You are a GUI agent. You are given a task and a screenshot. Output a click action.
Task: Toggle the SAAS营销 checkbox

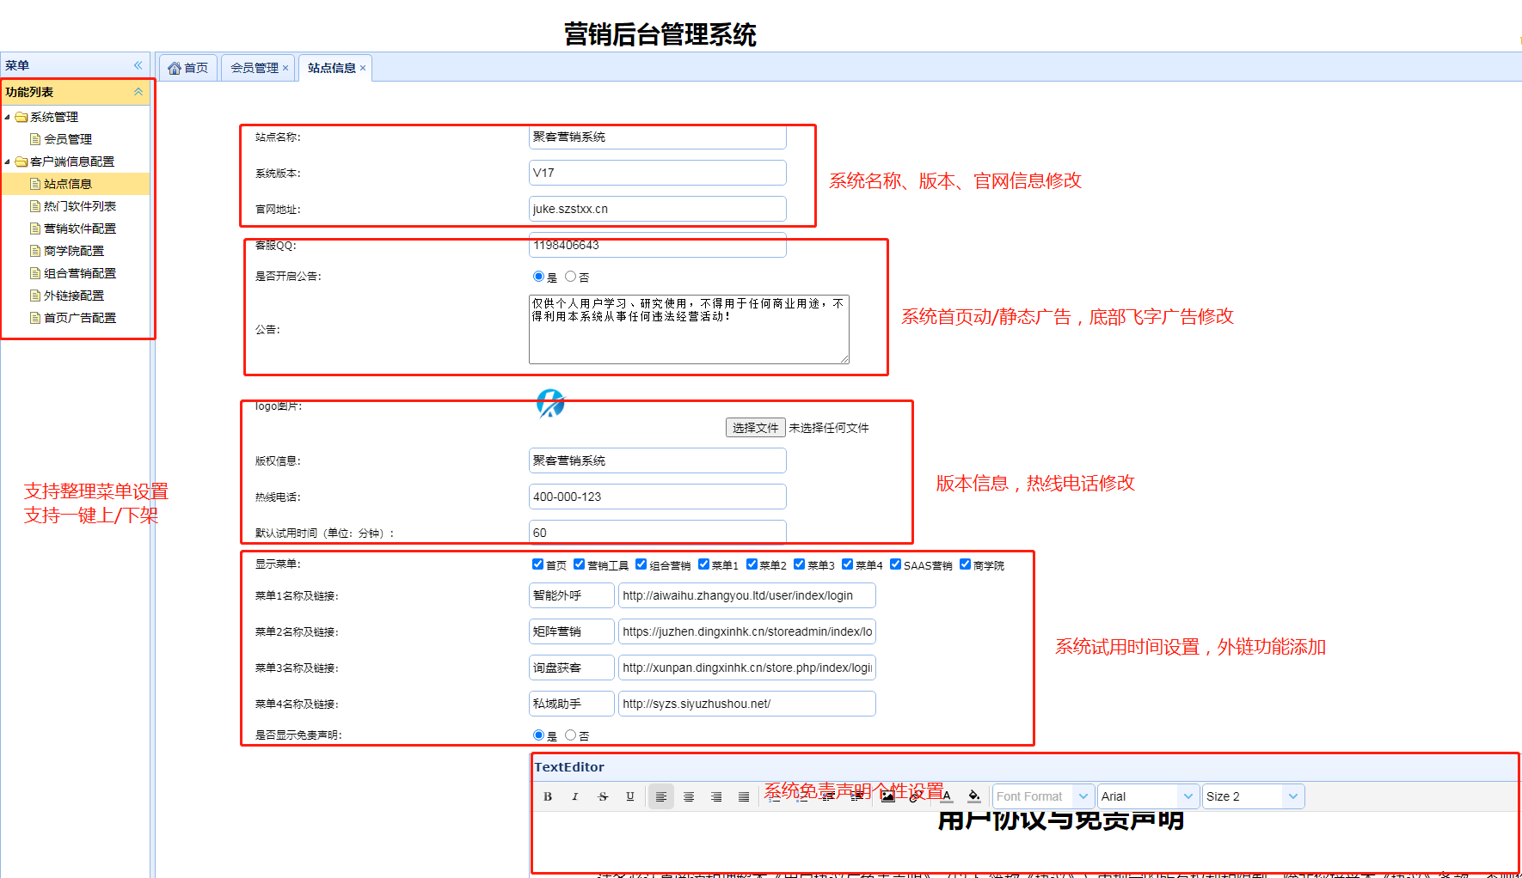[895, 564]
